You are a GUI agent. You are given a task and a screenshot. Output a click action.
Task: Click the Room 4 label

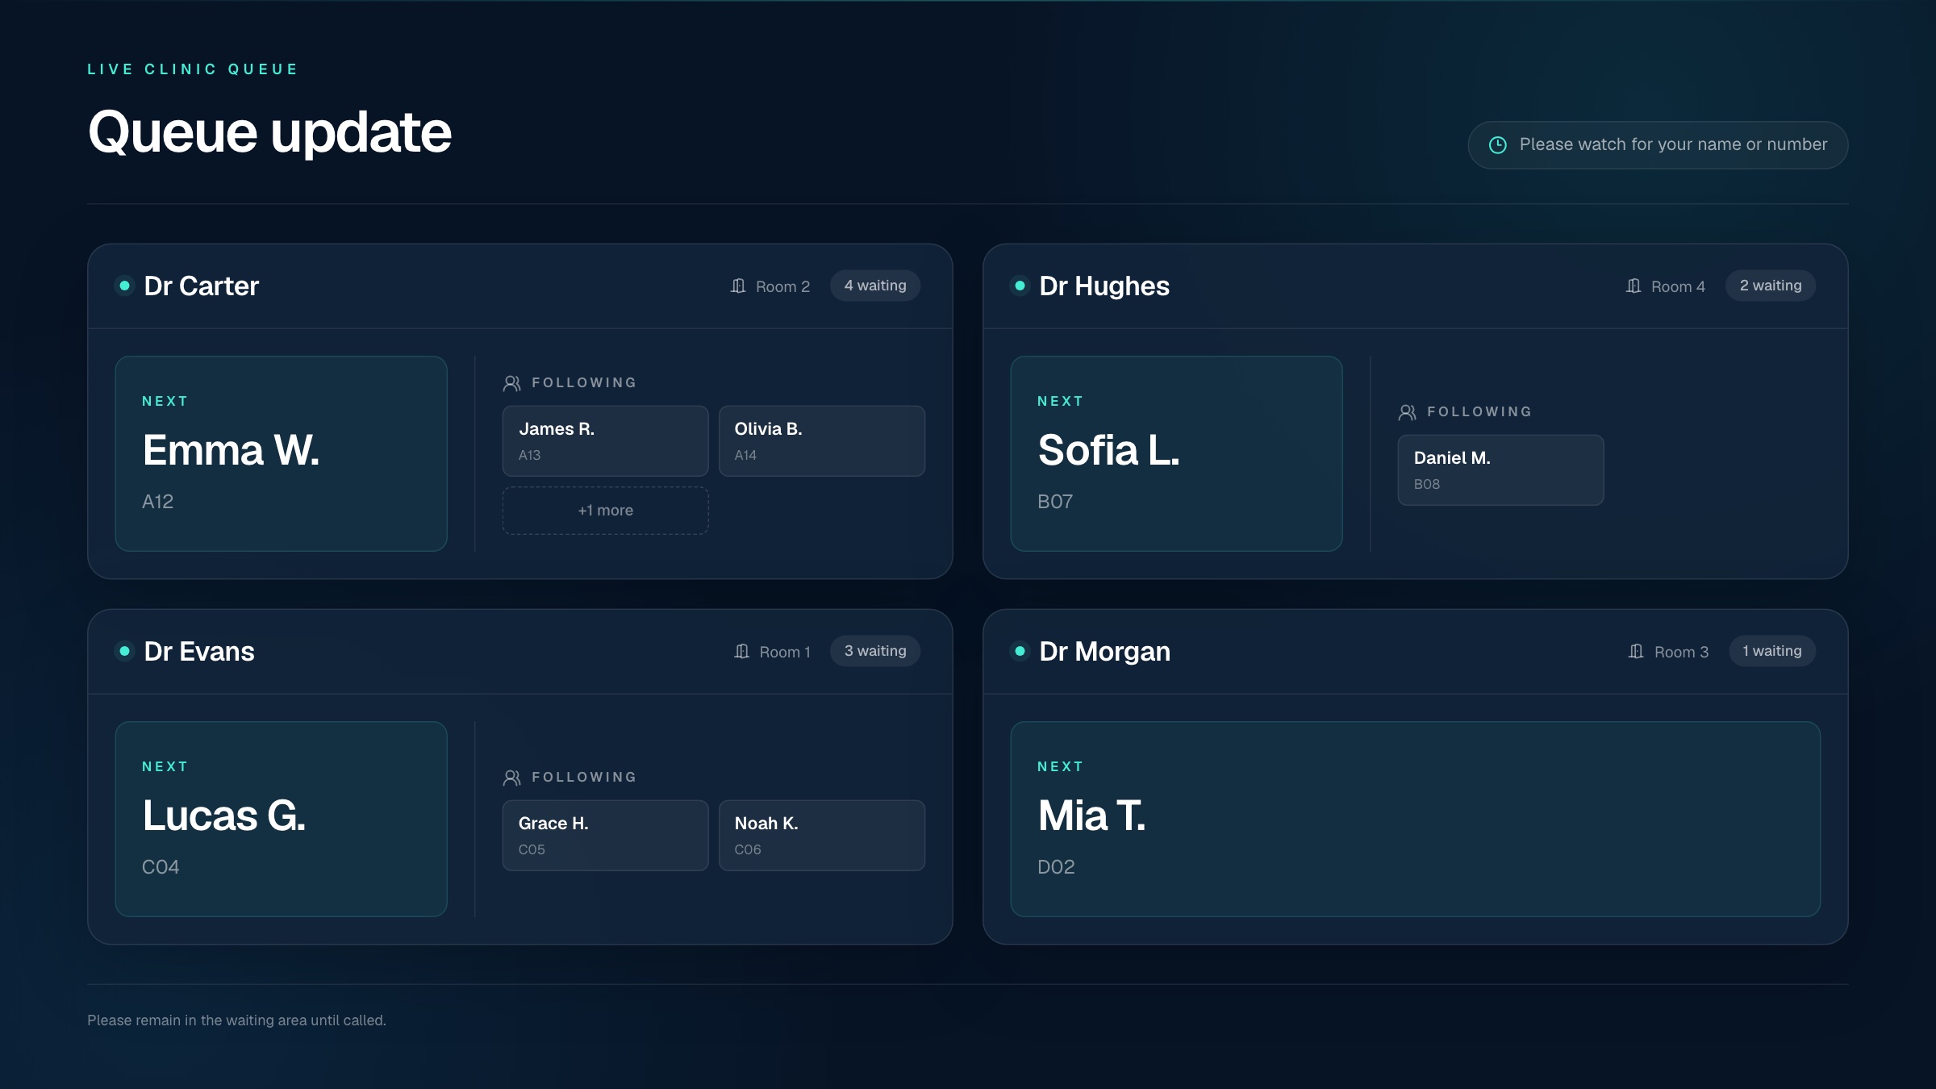pos(1678,287)
